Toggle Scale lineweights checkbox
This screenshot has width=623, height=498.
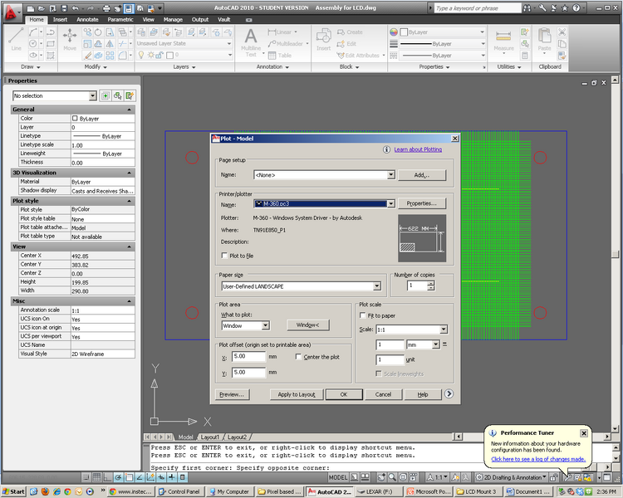point(379,373)
